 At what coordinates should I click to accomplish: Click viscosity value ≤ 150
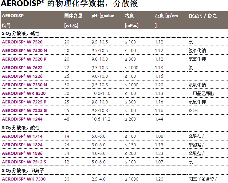pyautogui.click(x=130, y=145)
